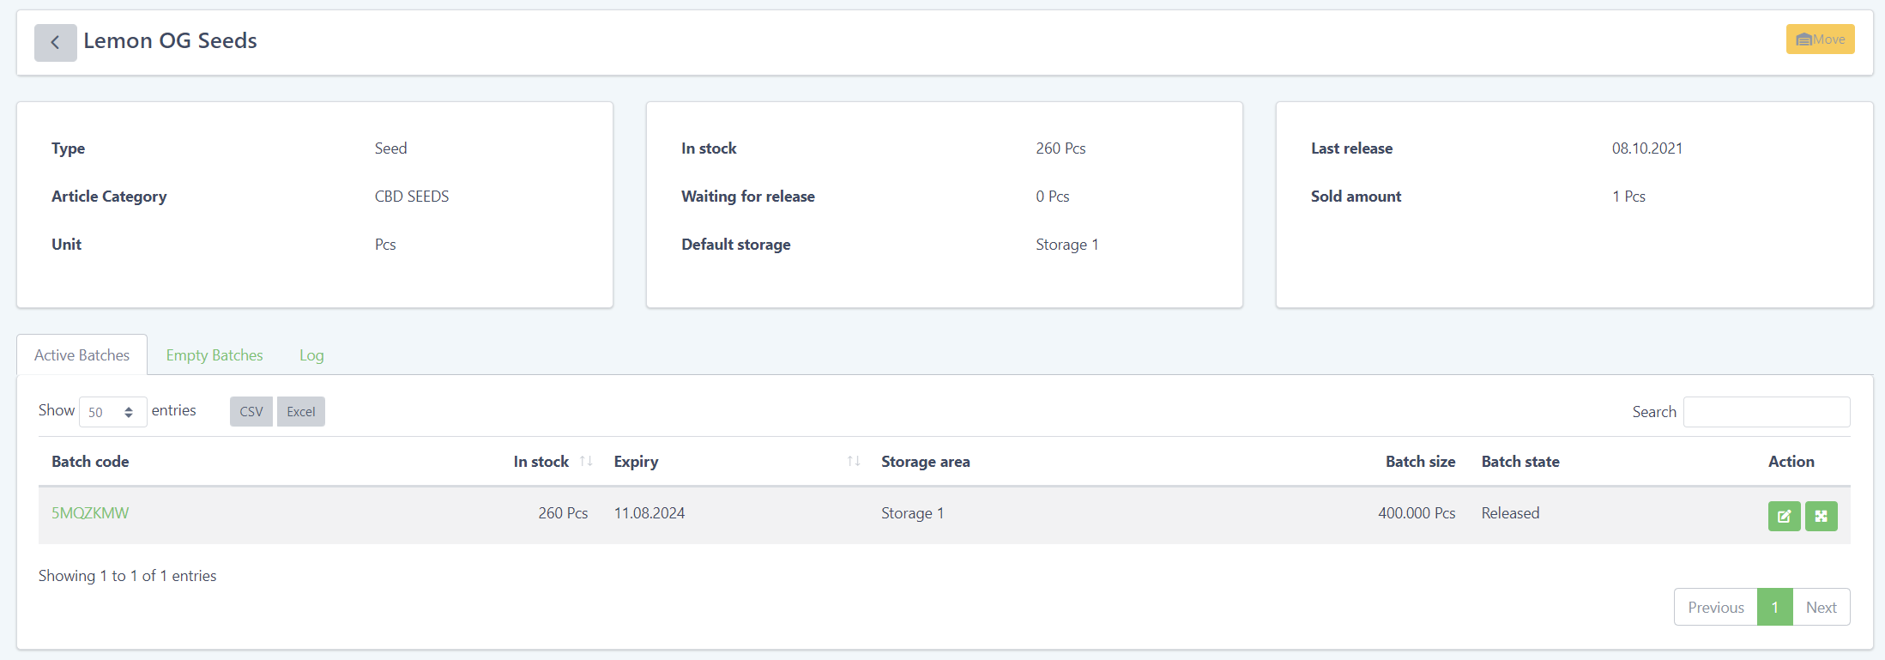Go to the Next page

click(x=1821, y=608)
